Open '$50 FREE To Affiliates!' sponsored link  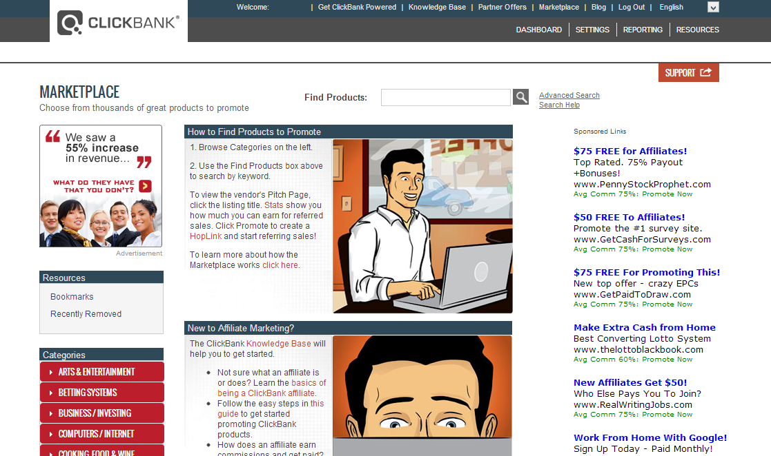[x=629, y=217]
